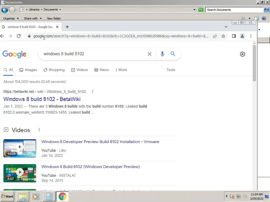The width and height of the screenshot is (270, 202).
Task: Open the Action Center flag tray icon
Action: tap(232, 196)
